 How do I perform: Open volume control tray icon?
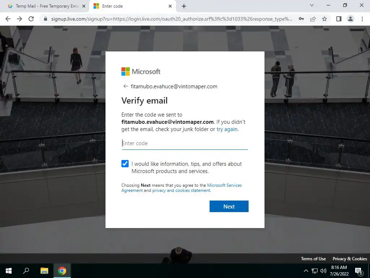[323, 271]
